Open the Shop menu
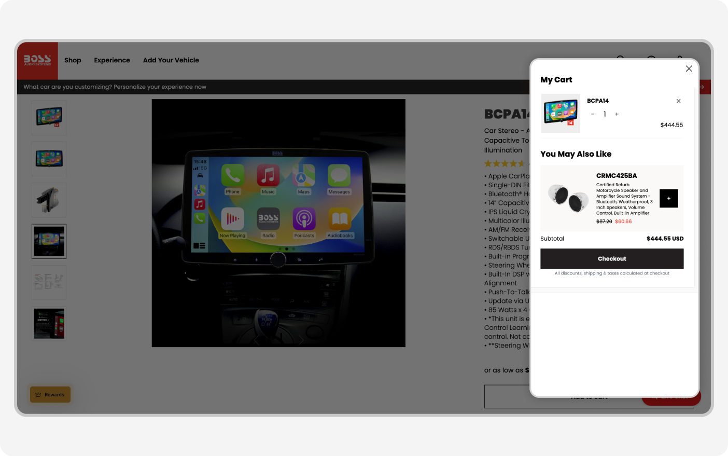728x456 pixels. [x=73, y=60]
